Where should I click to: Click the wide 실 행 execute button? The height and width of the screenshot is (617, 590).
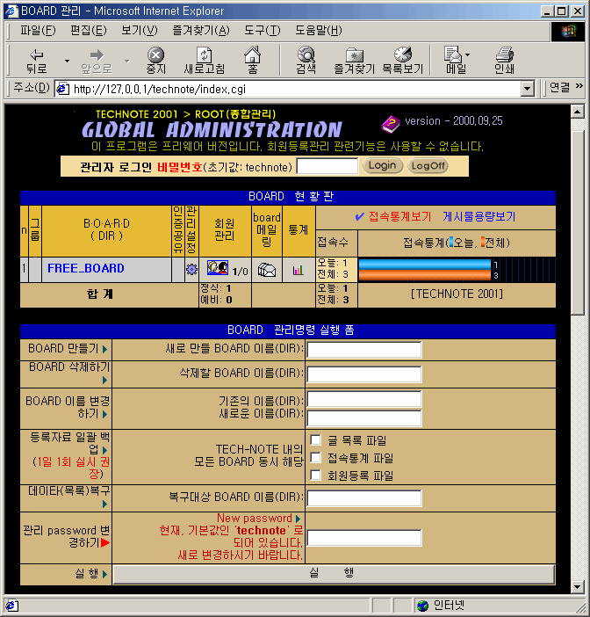pos(334,574)
